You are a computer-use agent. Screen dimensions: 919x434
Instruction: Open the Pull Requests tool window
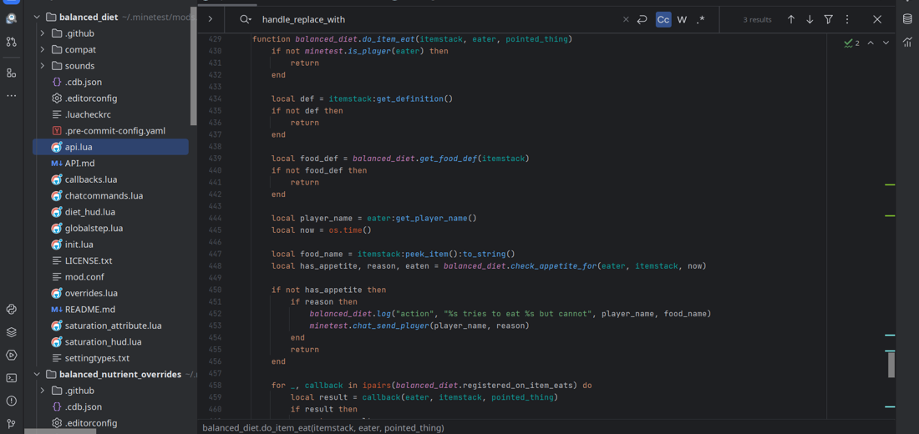click(x=11, y=42)
